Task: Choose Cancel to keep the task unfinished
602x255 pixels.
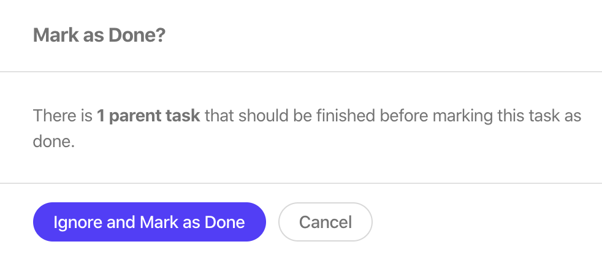Action: point(325,222)
